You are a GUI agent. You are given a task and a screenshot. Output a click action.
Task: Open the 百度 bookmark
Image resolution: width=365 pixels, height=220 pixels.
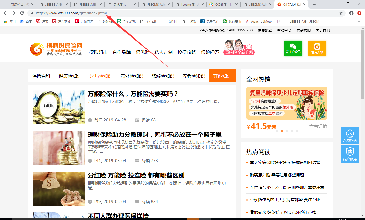pyautogui.click(x=26, y=21)
